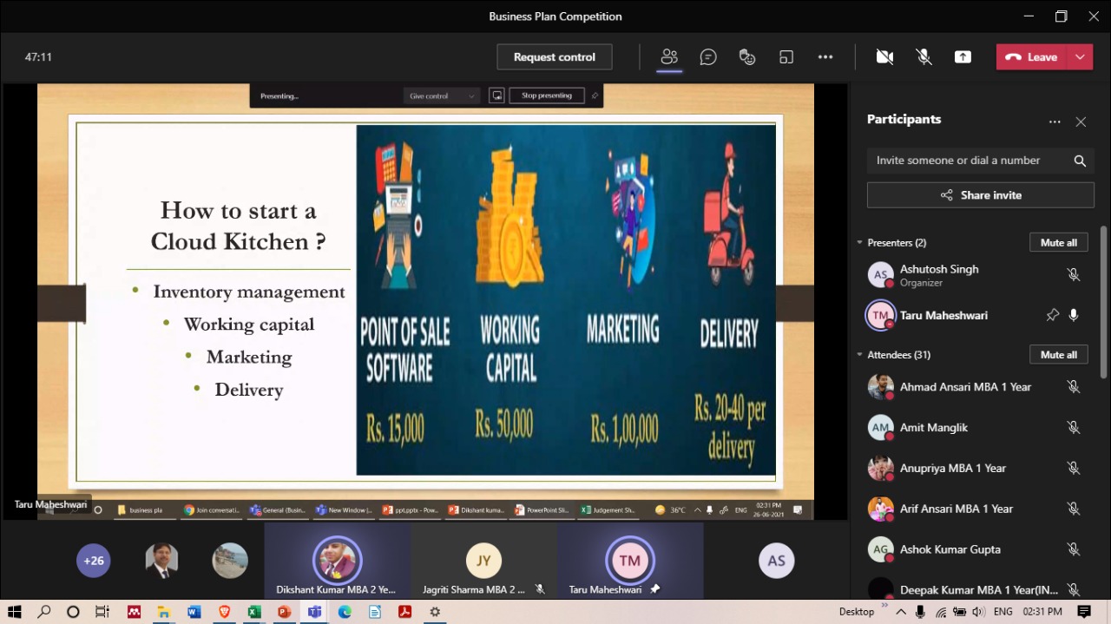Screen dimensions: 1111x624
Task: Open PowerPoint from the Windows taskbar
Action: point(283,612)
